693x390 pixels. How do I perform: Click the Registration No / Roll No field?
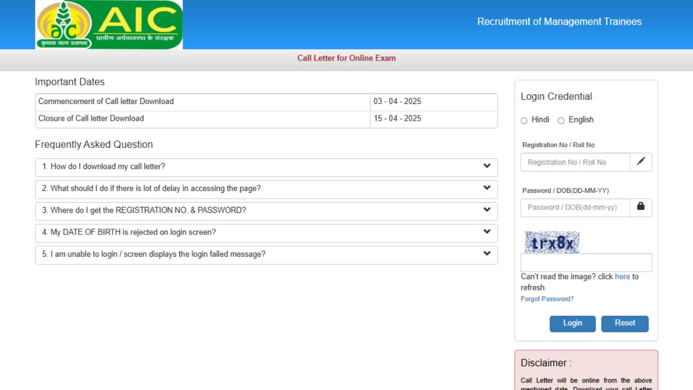click(x=575, y=161)
